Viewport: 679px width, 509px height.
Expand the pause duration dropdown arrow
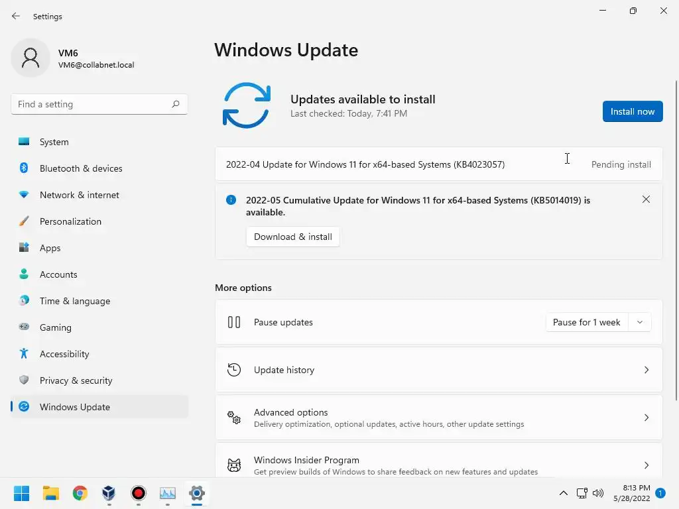640,322
